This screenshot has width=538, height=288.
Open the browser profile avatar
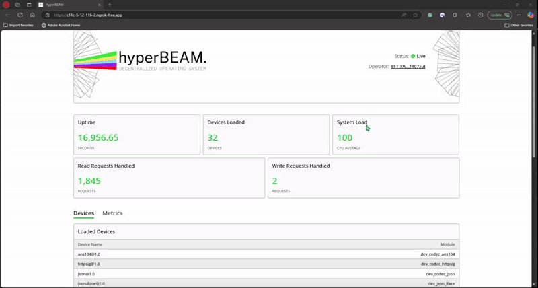pos(6,5)
